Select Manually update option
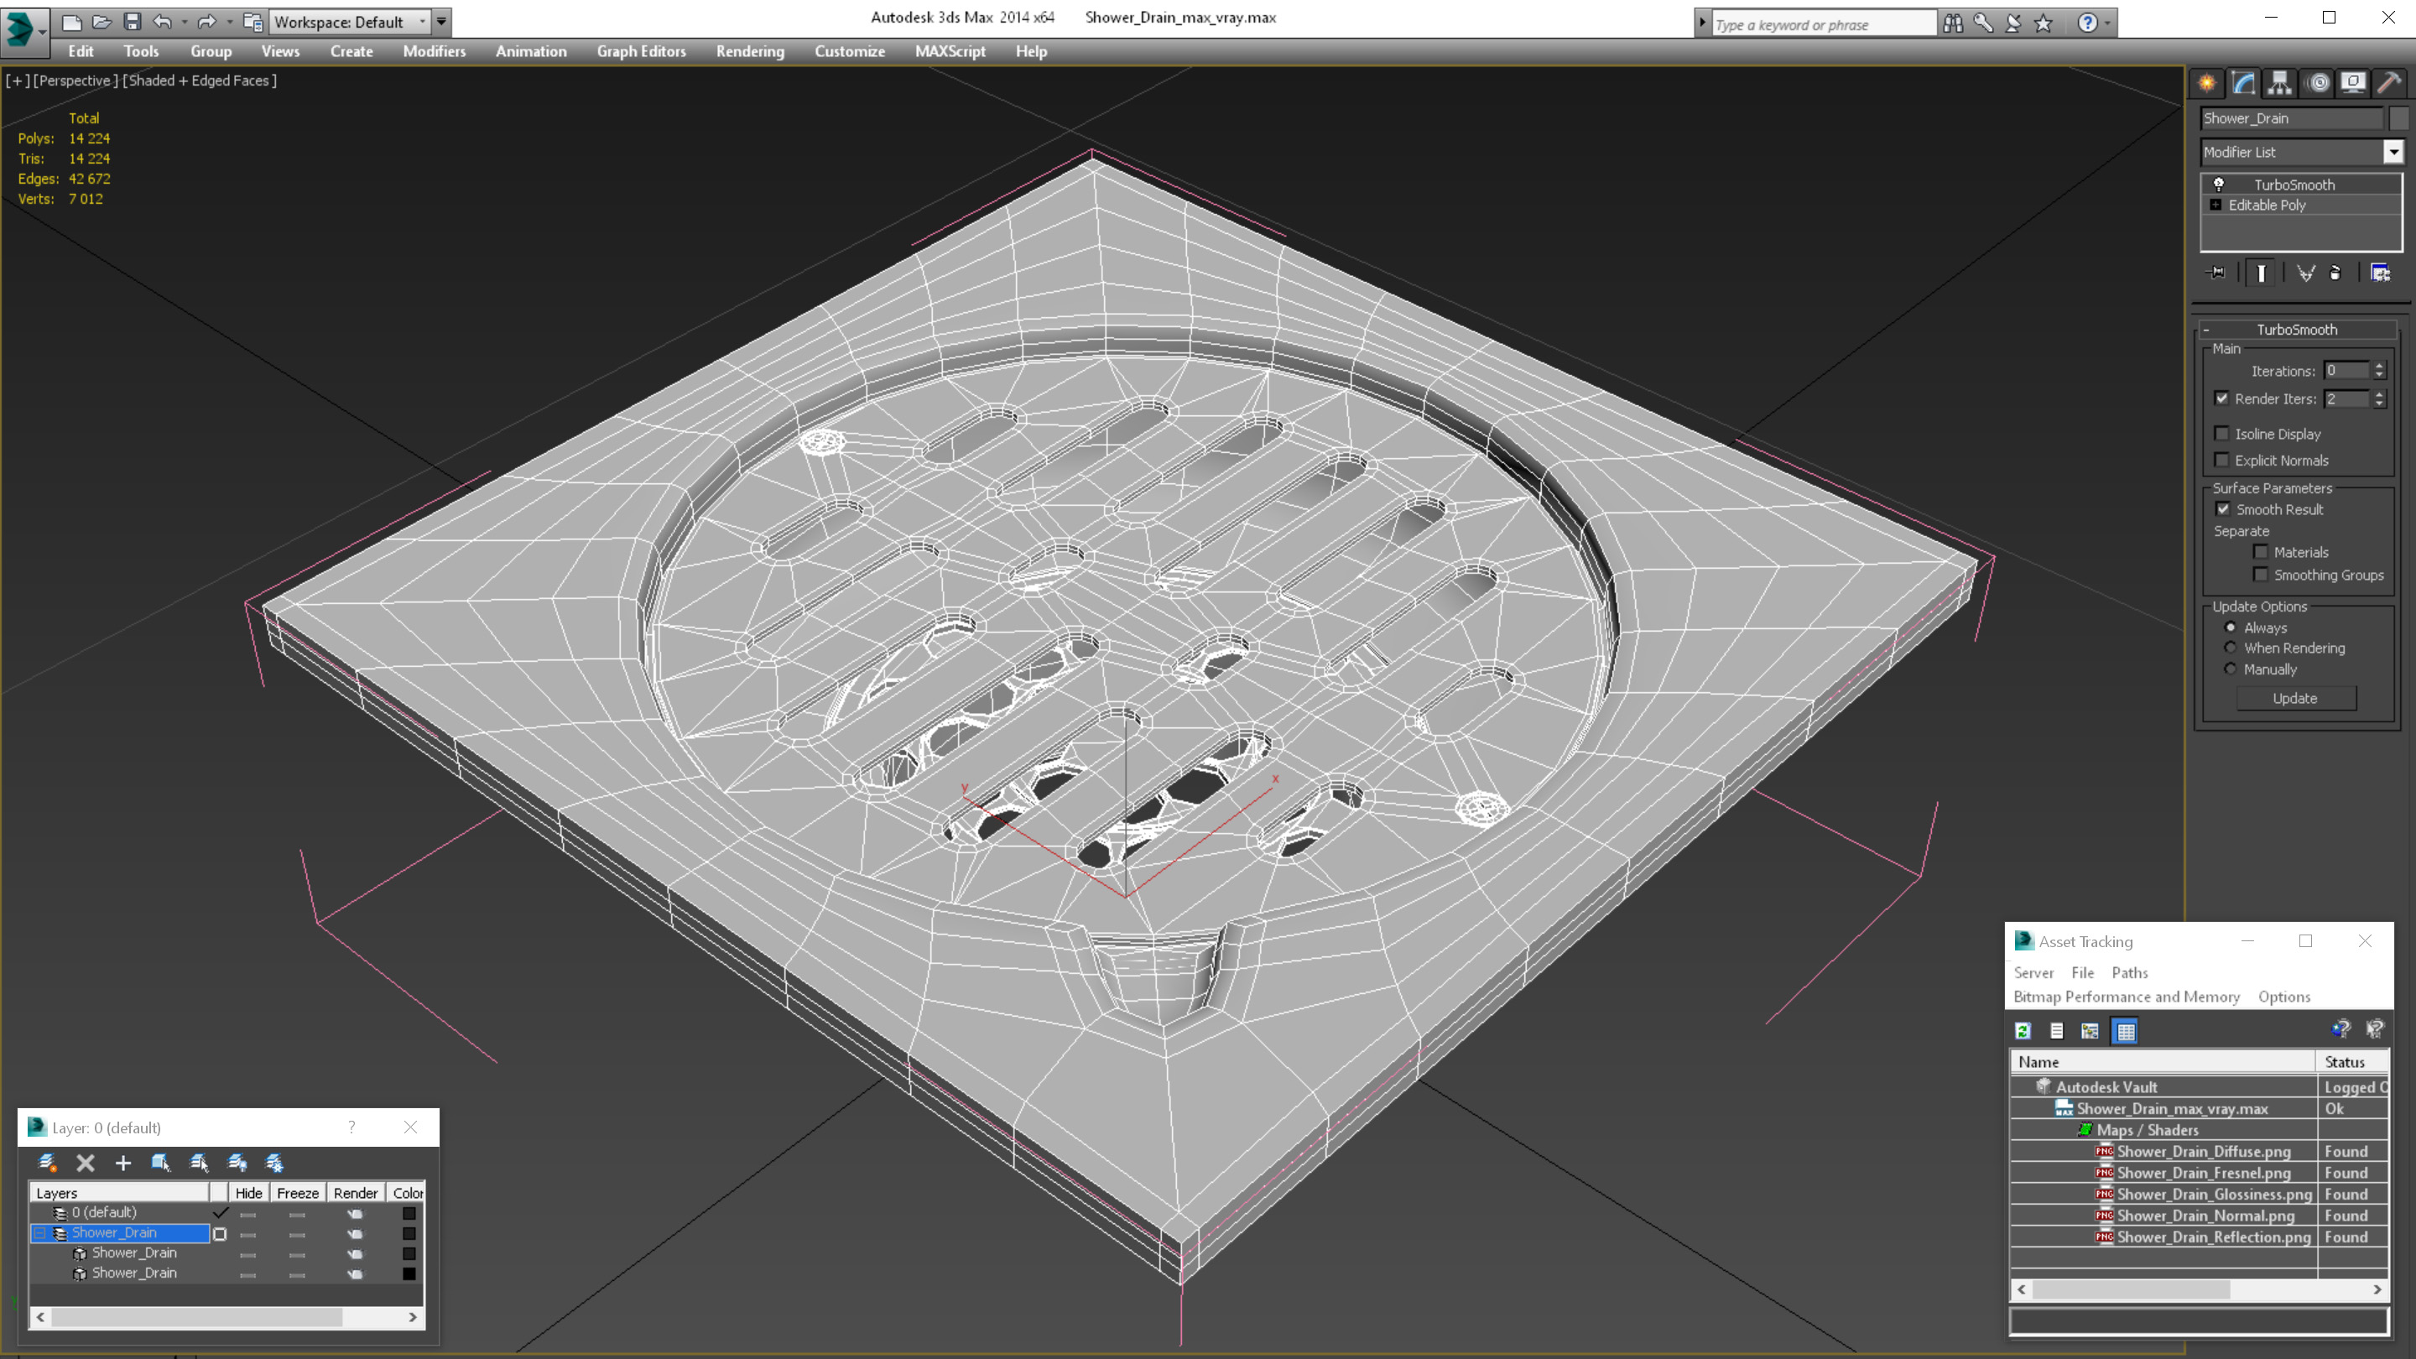 tap(2231, 669)
